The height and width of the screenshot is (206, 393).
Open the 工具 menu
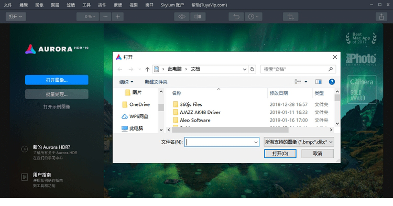(86, 5)
